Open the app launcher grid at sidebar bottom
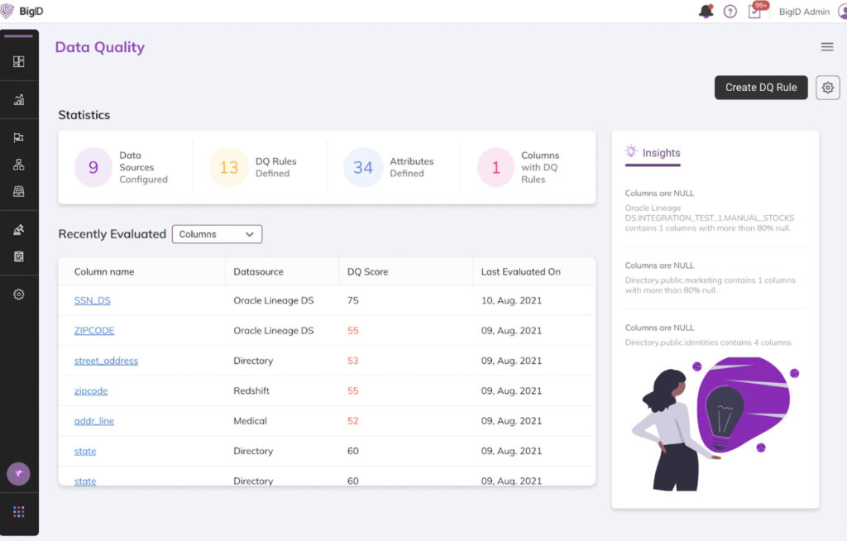 coord(18,511)
